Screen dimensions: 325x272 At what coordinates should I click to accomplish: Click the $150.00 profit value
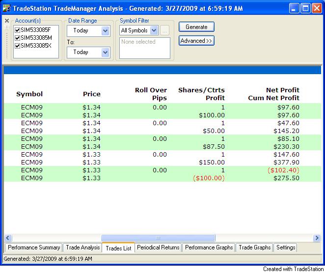pos(212,163)
